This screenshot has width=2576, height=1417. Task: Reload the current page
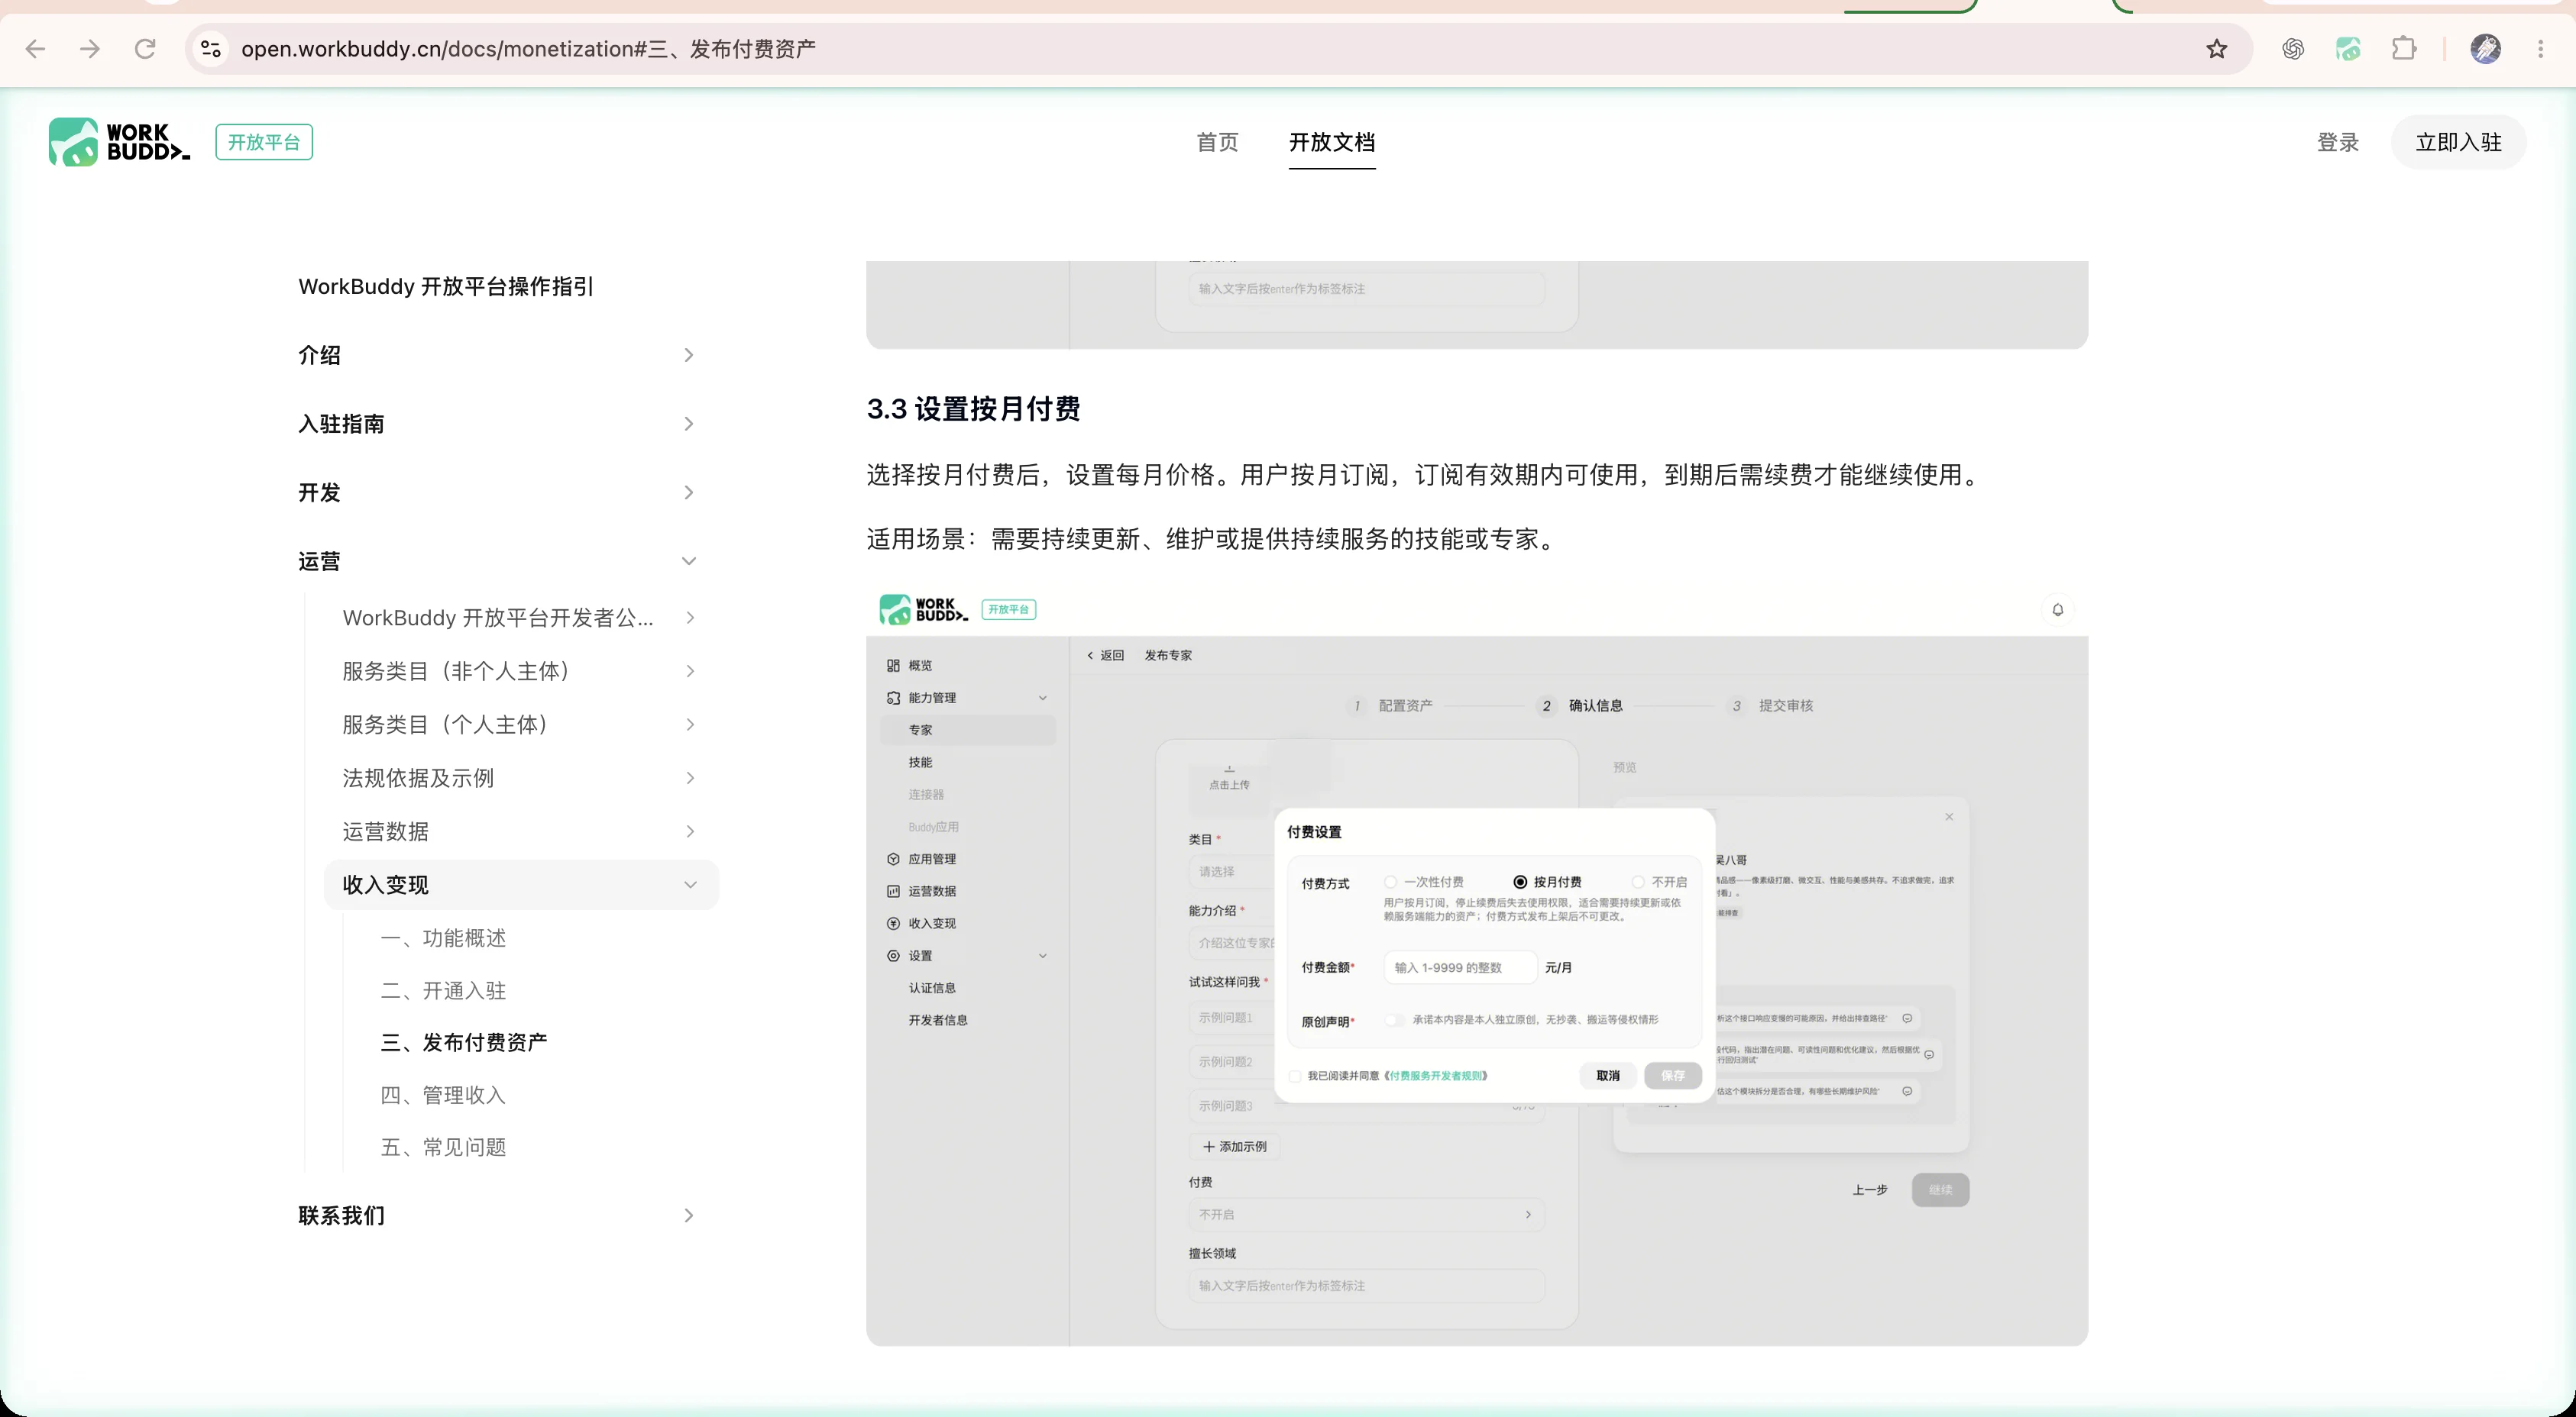pyautogui.click(x=145, y=48)
